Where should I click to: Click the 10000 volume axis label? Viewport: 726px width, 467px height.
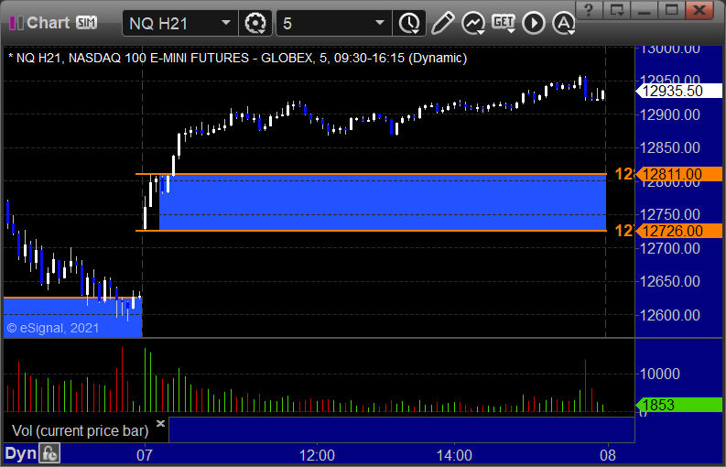pos(660,374)
